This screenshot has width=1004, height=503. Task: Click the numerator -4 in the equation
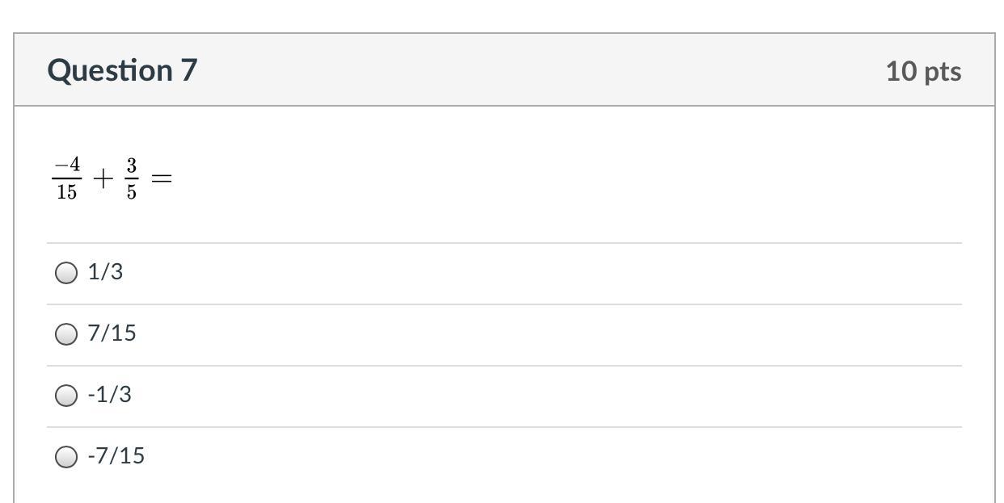tap(67, 166)
